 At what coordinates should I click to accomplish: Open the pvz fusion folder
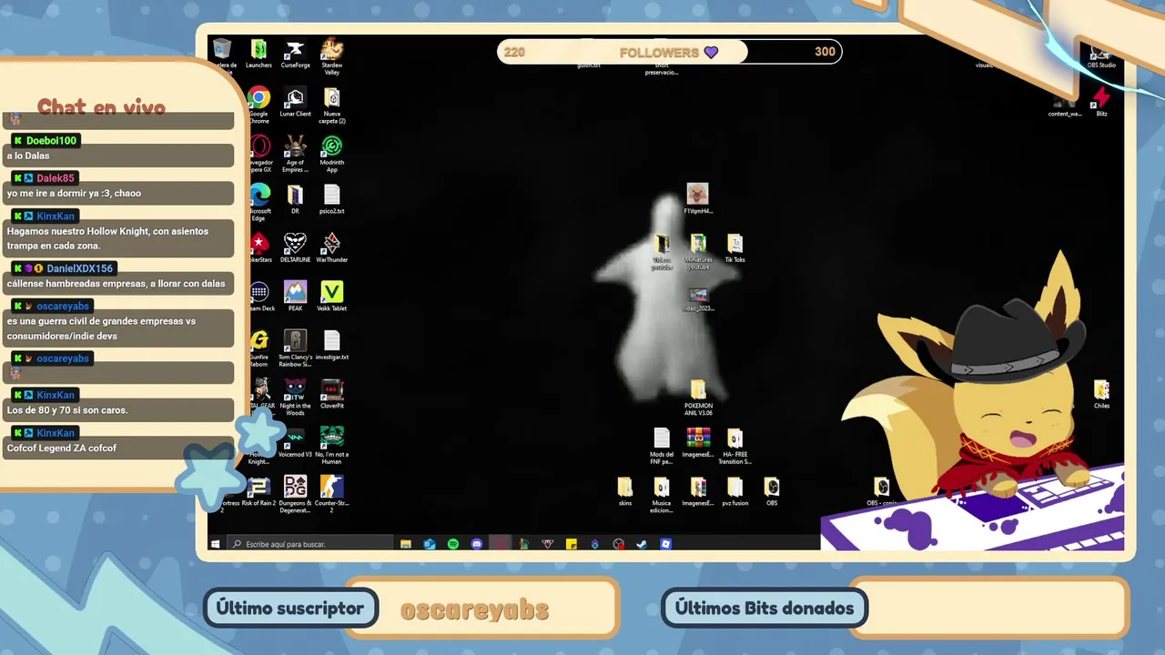(x=734, y=491)
